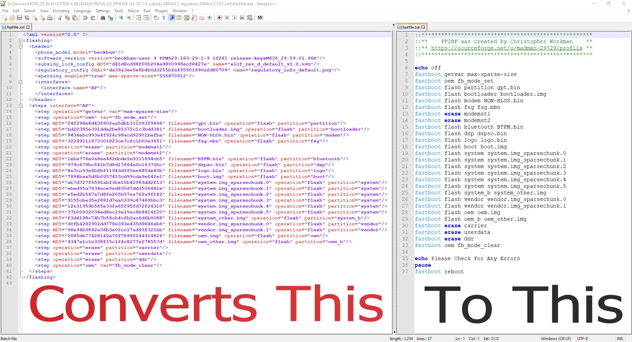The width and height of the screenshot is (632, 342).
Task: Click the phone_model "beckham" line
Action: 79,52
